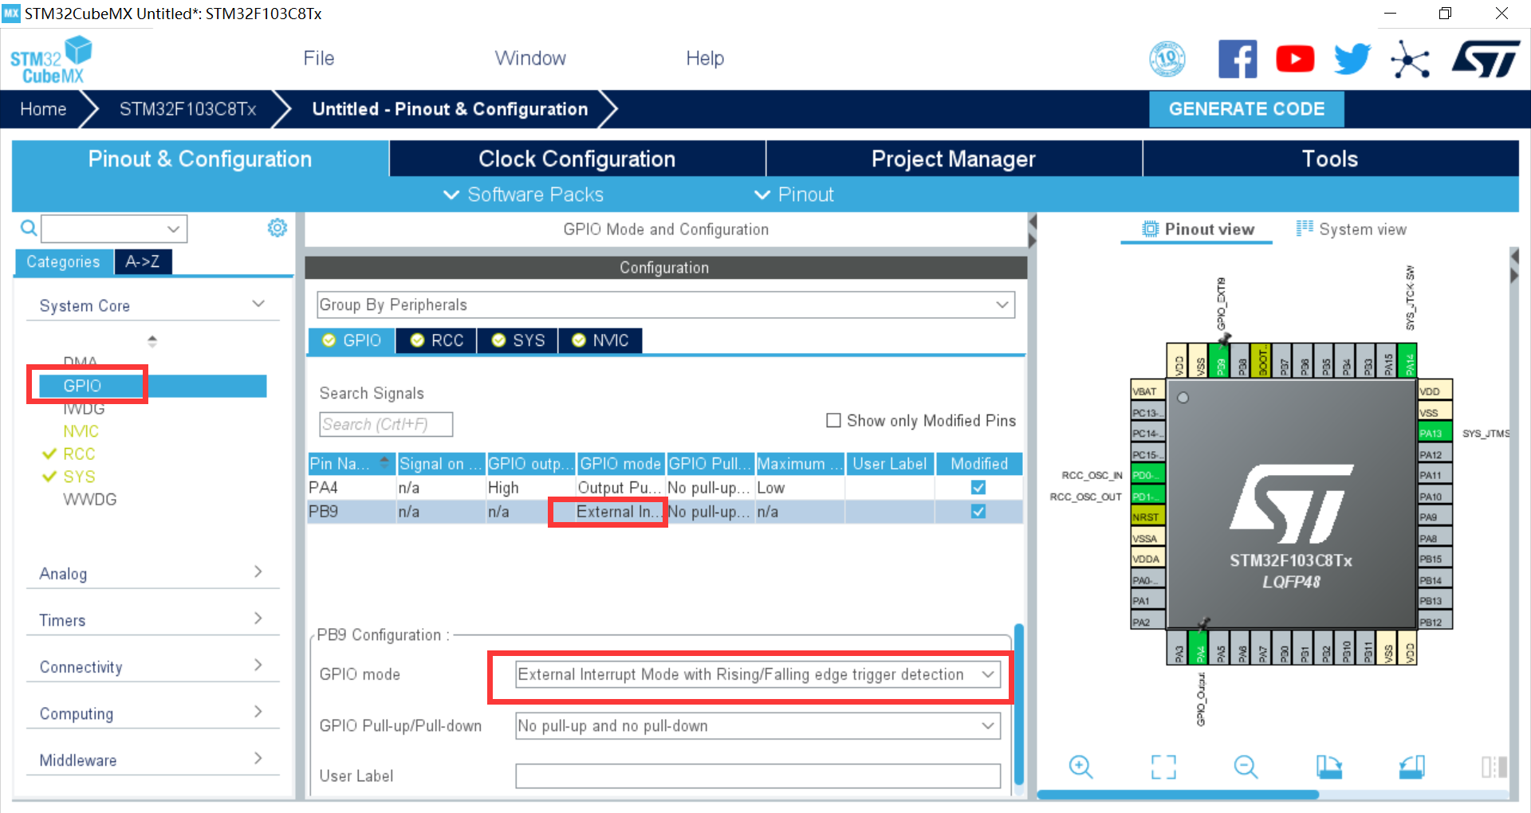Open the SYS configuration tab
This screenshot has width=1531, height=813.
pyautogui.click(x=518, y=340)
